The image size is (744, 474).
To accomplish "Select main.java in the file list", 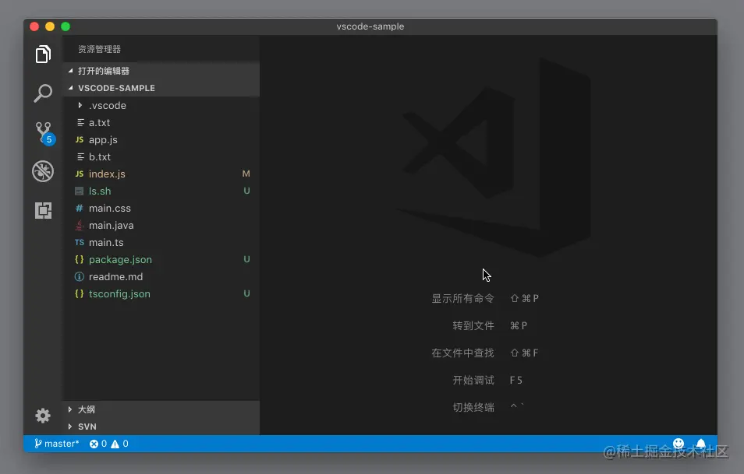I will pyautogui.click(x=111, y=226).
